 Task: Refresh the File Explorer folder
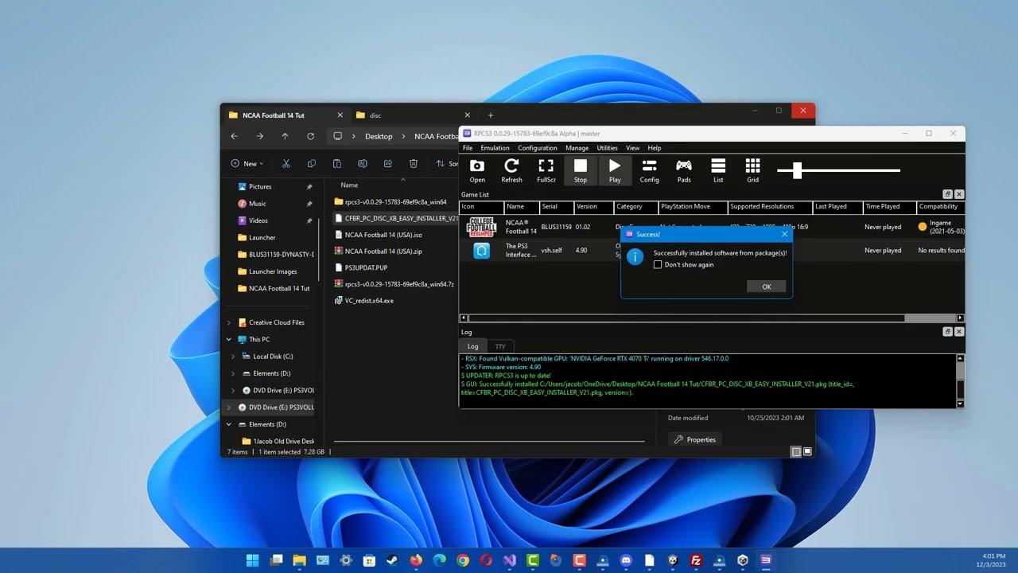tap(310, 136)
